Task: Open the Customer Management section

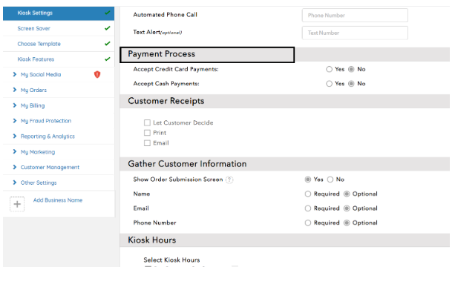Action: (50, 167)
